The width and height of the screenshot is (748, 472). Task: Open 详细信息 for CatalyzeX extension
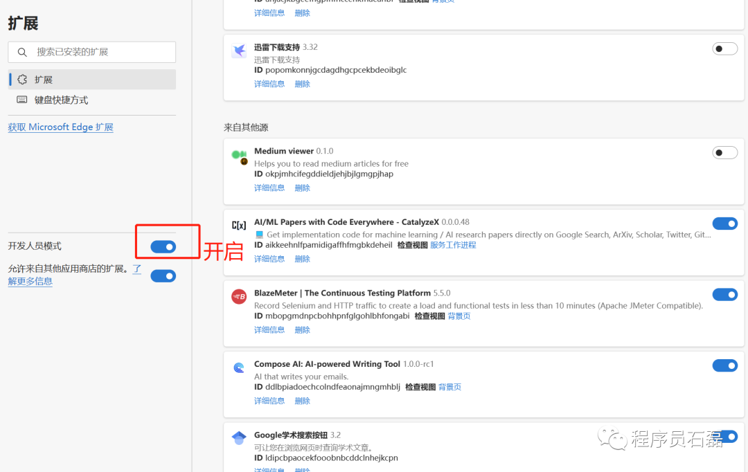click(x=269, y=259)
